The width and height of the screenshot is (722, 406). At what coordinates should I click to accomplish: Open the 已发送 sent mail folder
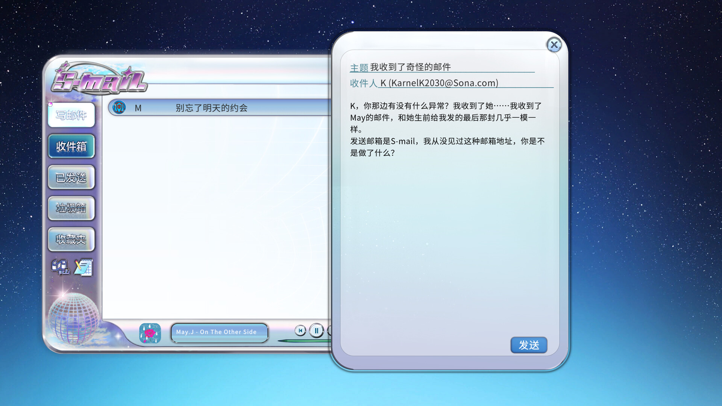tap(71, 177)
